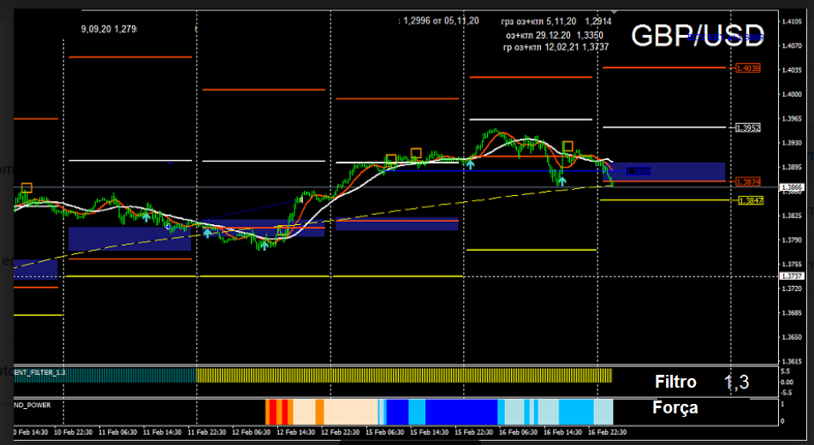Click the red bar in the power histogram
Screen dimensions: 814x445
coord(273,412)
